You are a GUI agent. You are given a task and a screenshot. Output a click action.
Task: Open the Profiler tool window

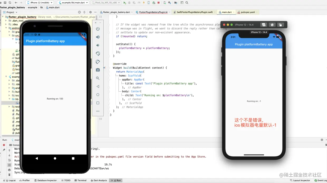[24, 180]
